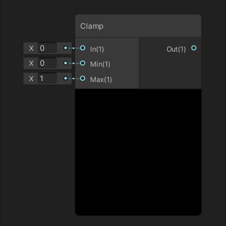This screenshot has width=226, height=226.
Task: Click the In(1) port label text
Action: point(97,49)
